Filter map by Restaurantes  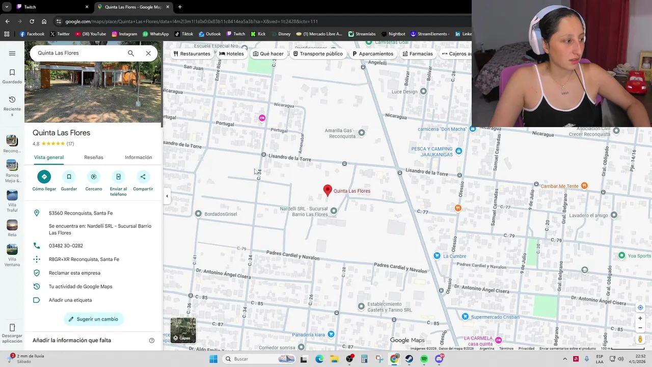(x=192, y=54)
